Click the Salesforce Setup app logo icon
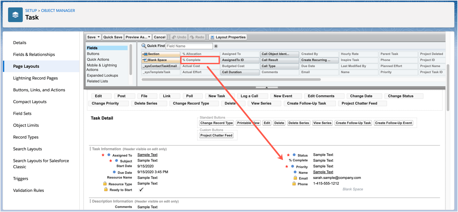Screen dimensions: 458x212 coord(15,15)
